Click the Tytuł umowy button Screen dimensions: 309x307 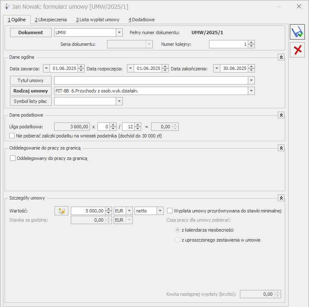pos(31,80)
